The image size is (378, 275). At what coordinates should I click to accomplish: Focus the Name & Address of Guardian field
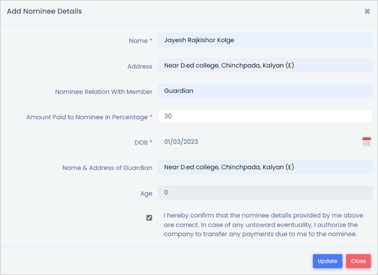click(x=265, y=167)
